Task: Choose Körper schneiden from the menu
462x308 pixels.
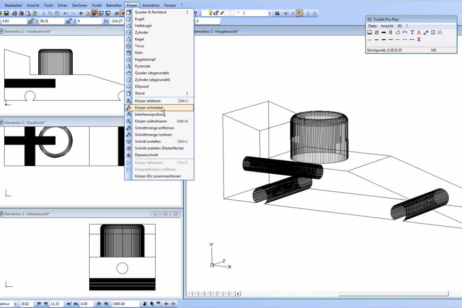Action: tap(149, 107)
